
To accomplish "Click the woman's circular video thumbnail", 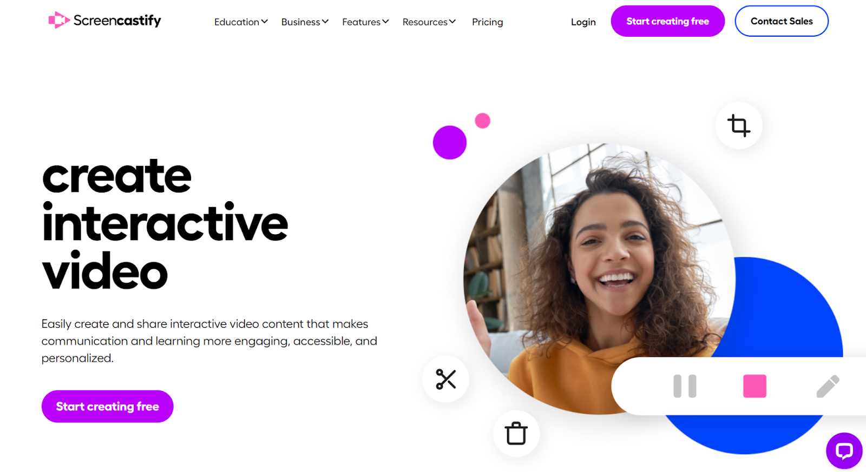I will point(599,279).
